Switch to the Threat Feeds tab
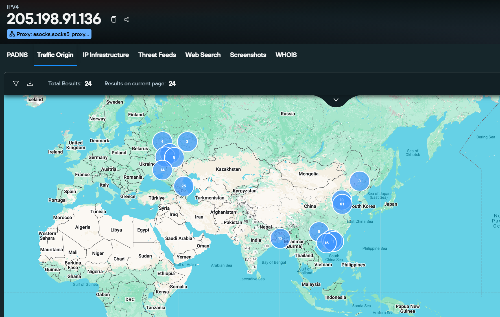Screen dimensions: 500x317 pyautogui.click(x=157, y=55)
